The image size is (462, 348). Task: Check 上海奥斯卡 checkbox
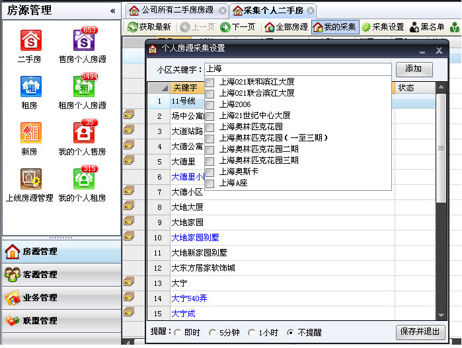(210, 172)
